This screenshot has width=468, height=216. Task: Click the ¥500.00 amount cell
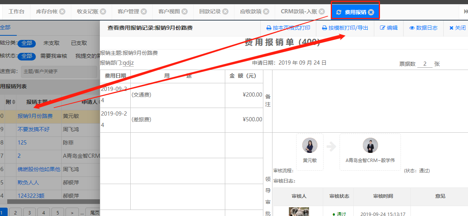click(x=244, y=120)
